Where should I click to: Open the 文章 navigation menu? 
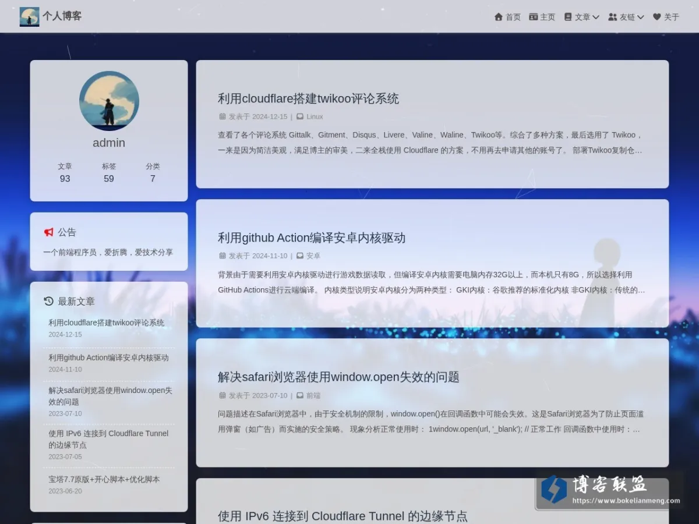(581, 17)
